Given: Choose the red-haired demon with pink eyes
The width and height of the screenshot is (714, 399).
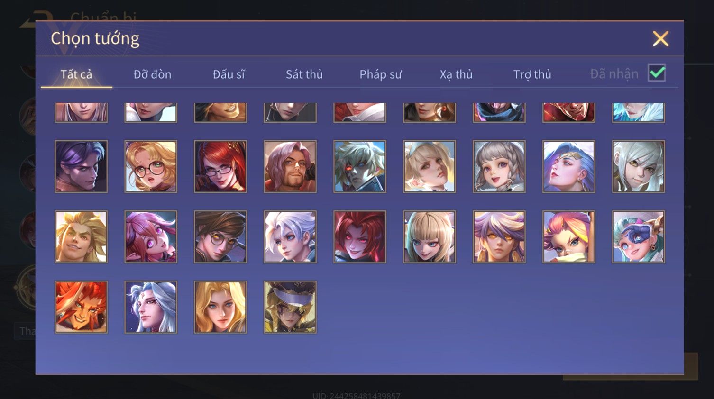Looking at the screenshot, I should [360, 237].
